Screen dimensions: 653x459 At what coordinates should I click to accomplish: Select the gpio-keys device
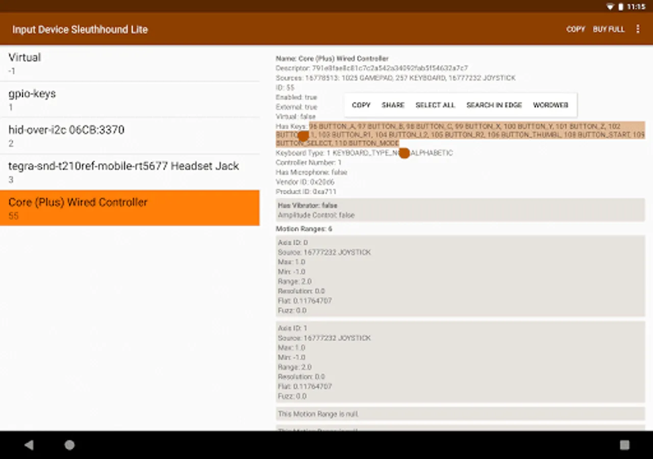pyautogui.click(x=130, y=100)
